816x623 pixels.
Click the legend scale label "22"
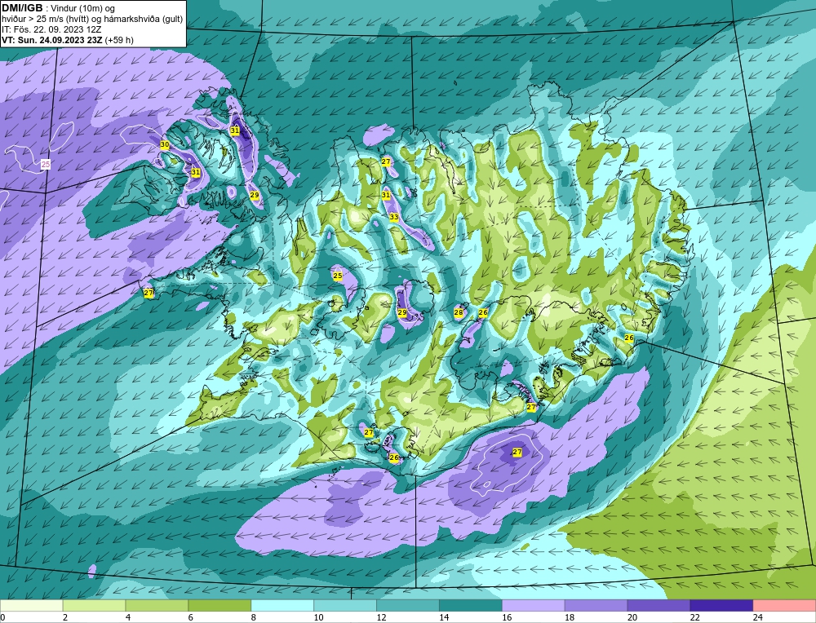tap(695, 617)
